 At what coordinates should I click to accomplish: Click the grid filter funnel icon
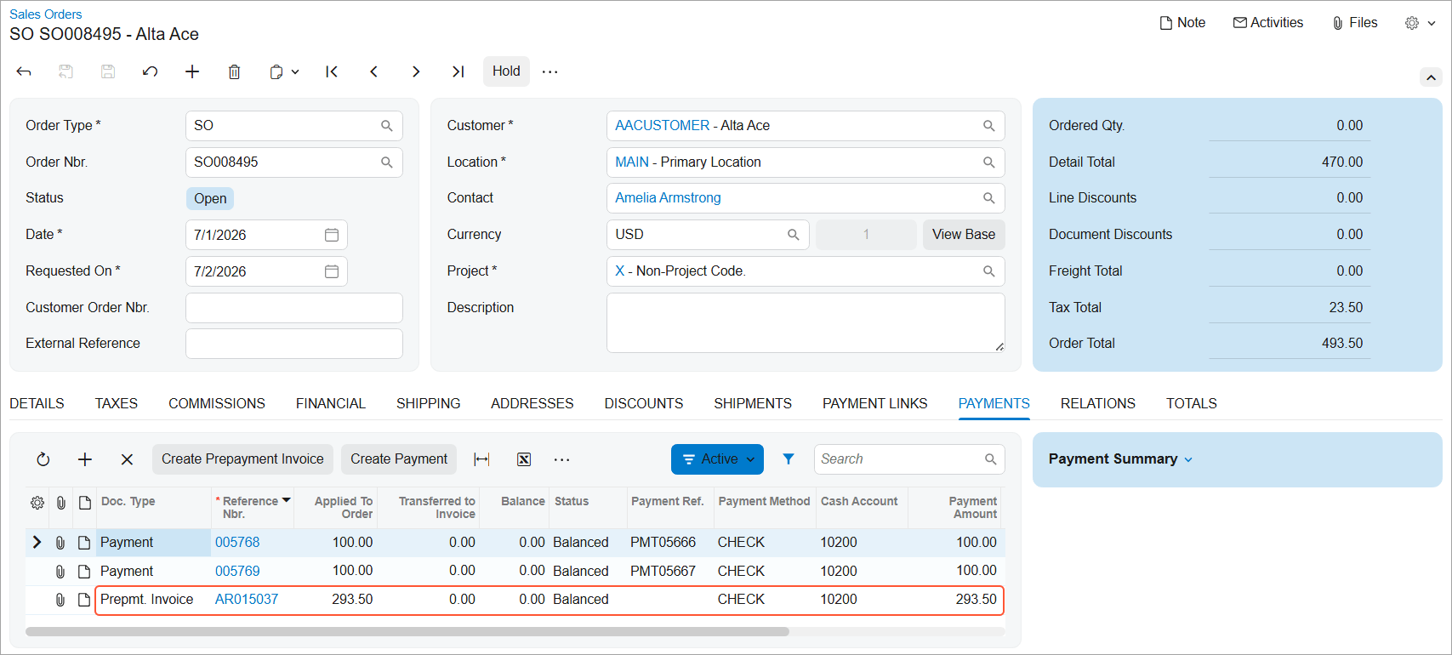click(x=789, y=459)
